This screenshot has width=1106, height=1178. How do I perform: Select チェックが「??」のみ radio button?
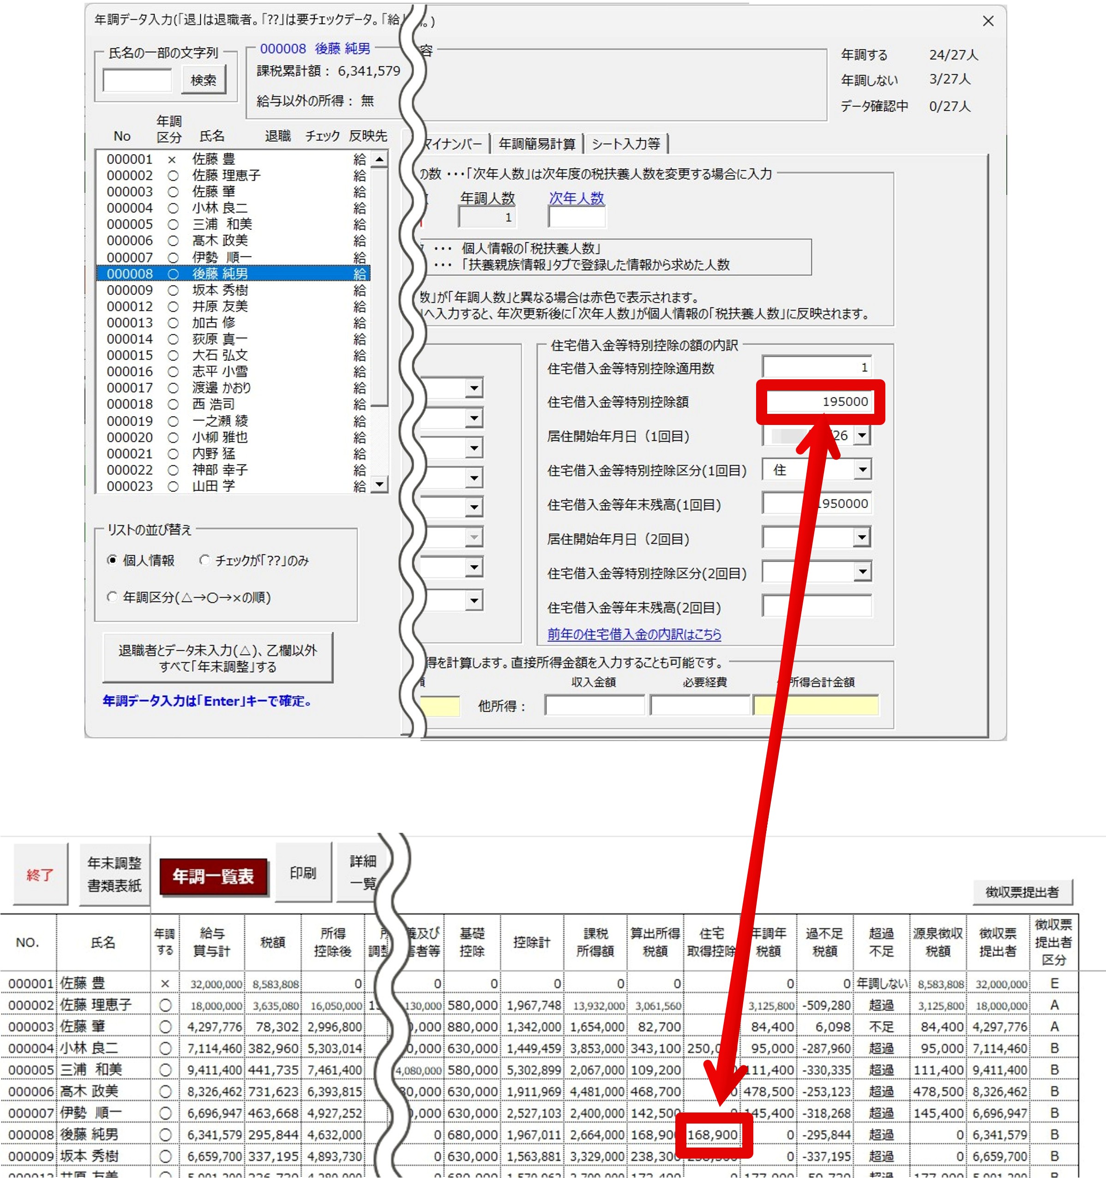click(x=204, y=560)
